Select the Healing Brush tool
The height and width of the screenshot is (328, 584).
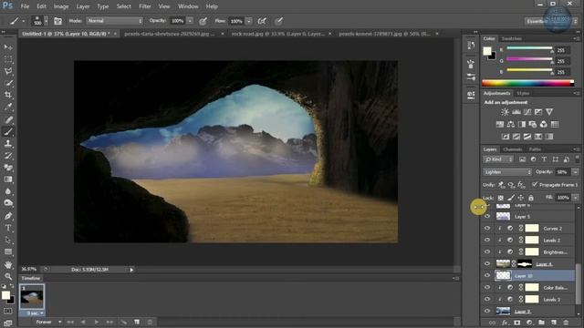tap(8, 119)
